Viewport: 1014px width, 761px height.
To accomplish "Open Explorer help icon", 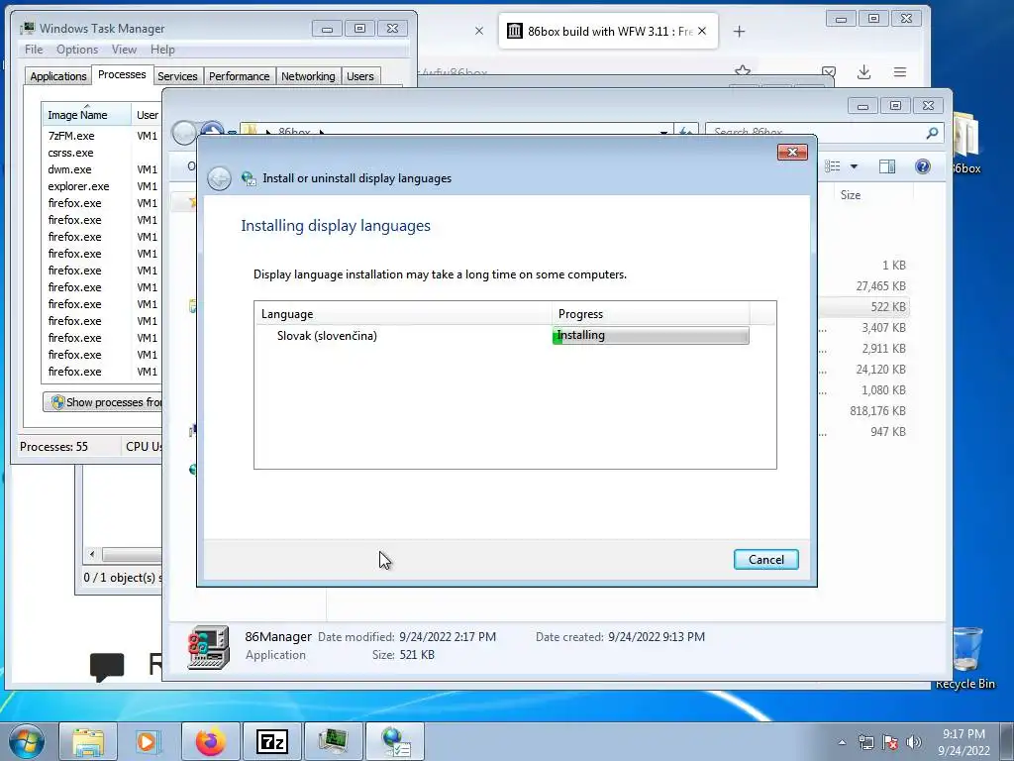I will coord(923,166).
